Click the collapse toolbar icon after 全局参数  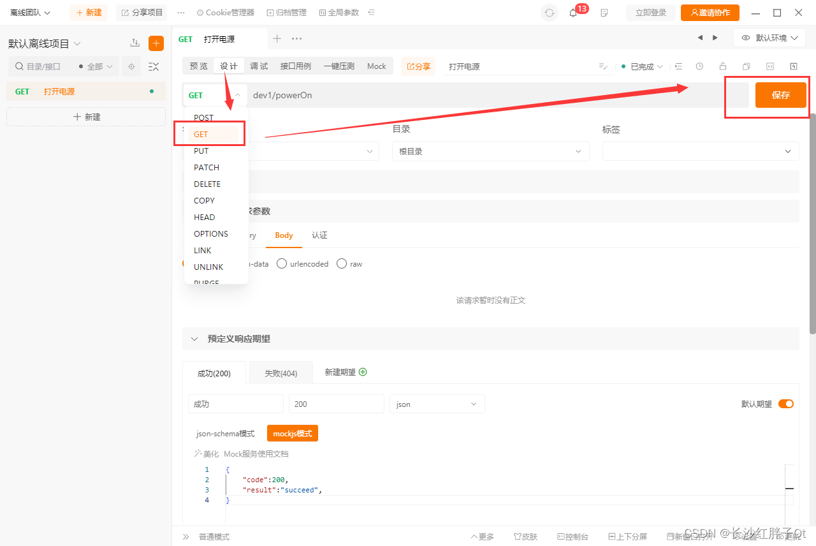point(372,13)
